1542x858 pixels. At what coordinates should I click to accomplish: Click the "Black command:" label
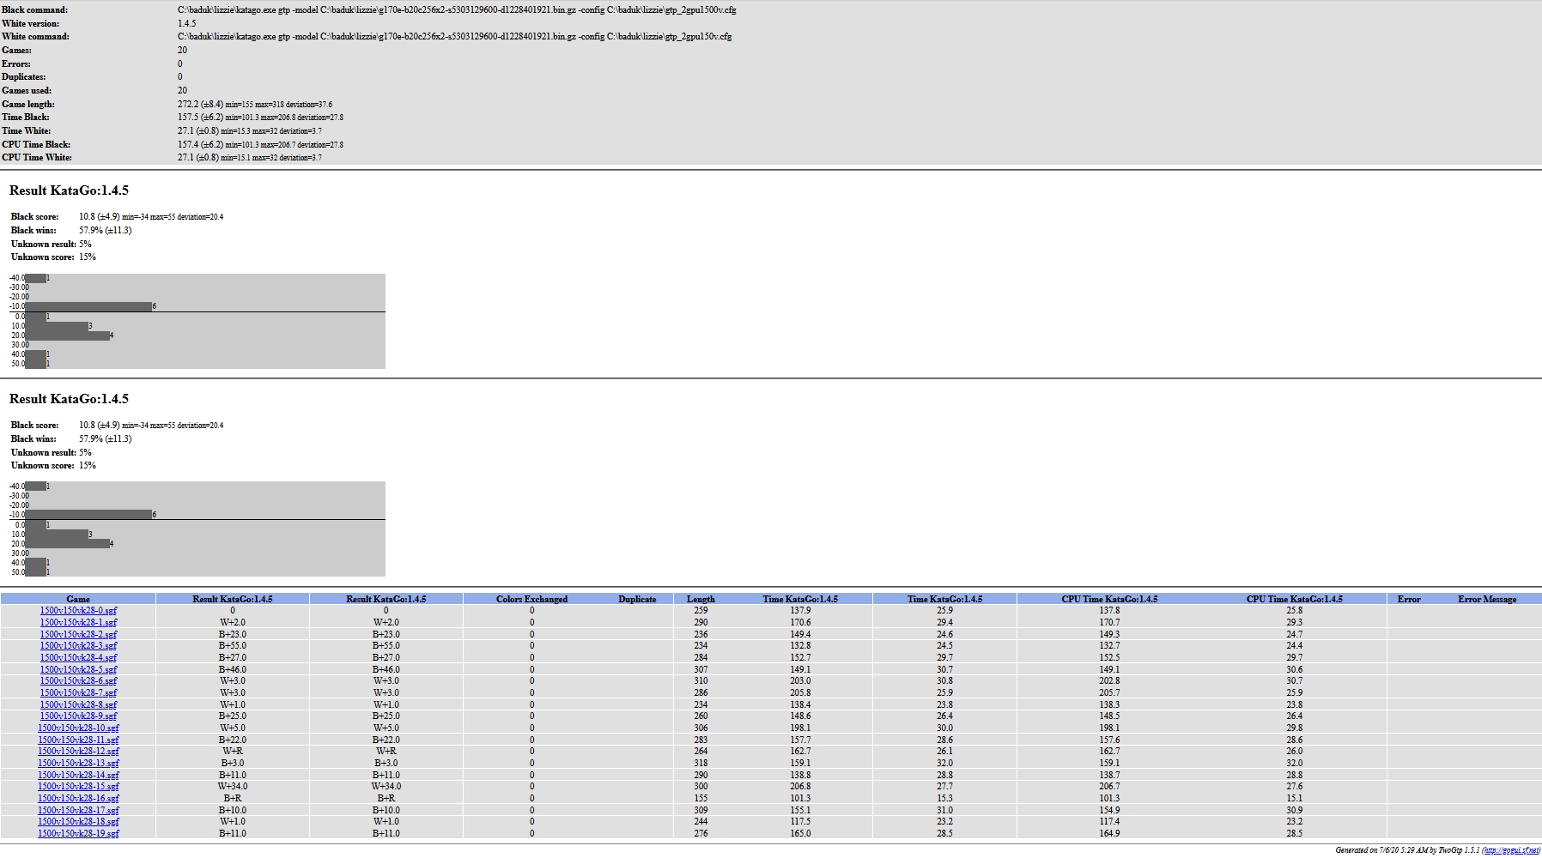click(x=34, y=10)
